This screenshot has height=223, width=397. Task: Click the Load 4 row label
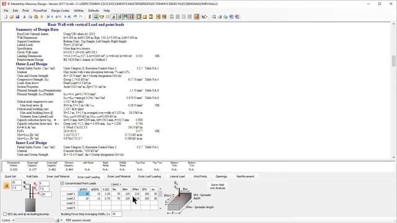click(71, 208)
